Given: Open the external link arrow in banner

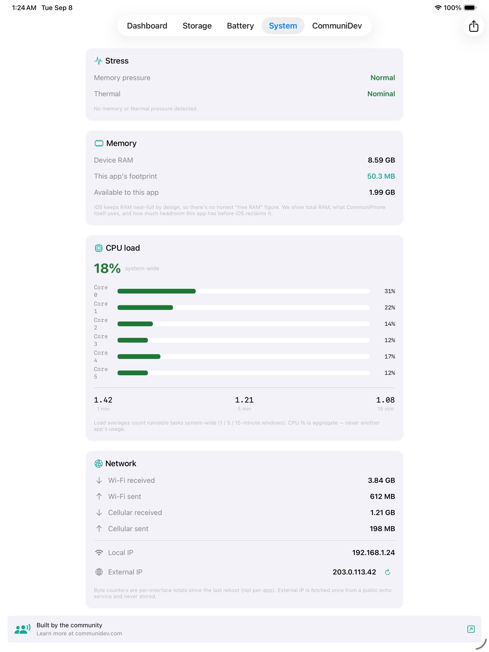Looking at the screenshot, I should coord(471,629).
